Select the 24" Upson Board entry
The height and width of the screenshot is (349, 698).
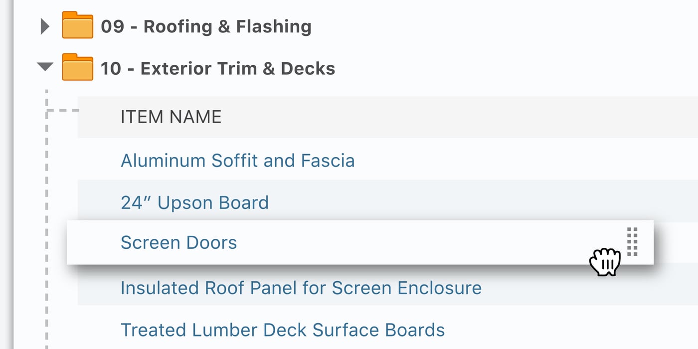[x=194, y=202]
